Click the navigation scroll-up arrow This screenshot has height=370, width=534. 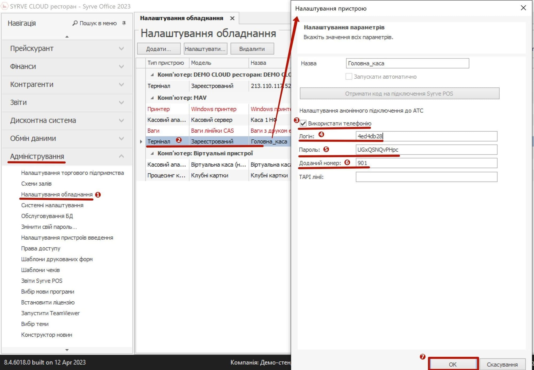coord(67,37)
